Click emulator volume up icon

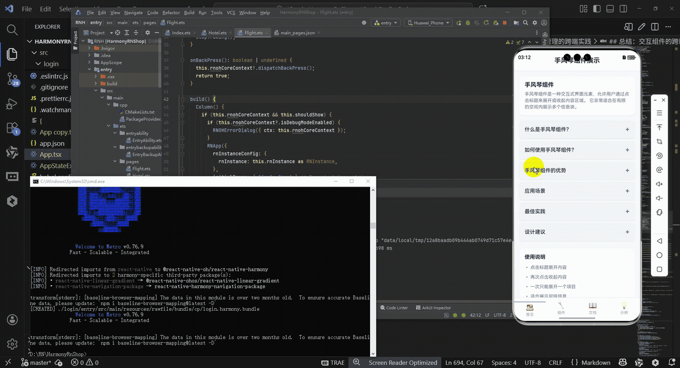(660, 184)
